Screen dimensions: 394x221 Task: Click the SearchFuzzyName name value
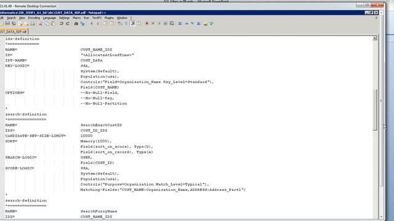[98, 211]
